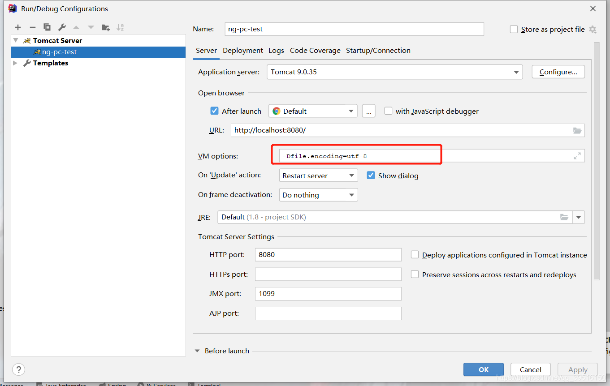Screen dimensions: 610x386
Task: Open the Default browser dropdown
Action: [313, 111]
